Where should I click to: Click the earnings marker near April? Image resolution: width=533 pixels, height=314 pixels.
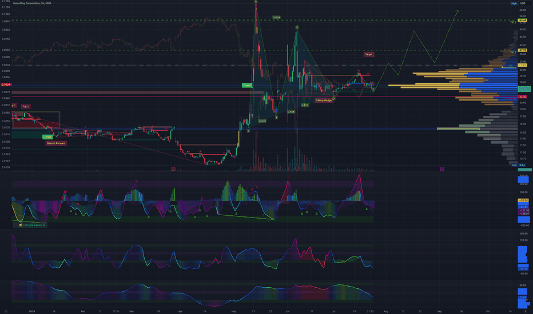pos(173,169)
